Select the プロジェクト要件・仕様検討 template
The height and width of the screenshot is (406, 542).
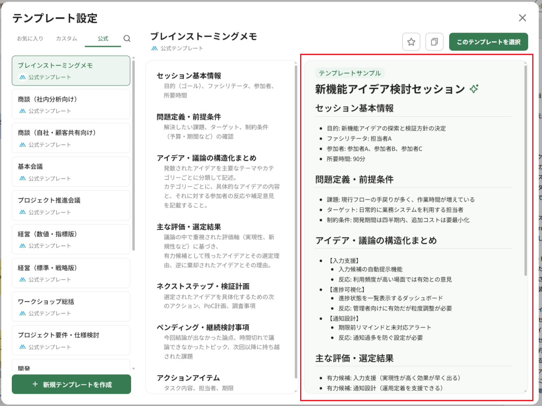[71, 340]
